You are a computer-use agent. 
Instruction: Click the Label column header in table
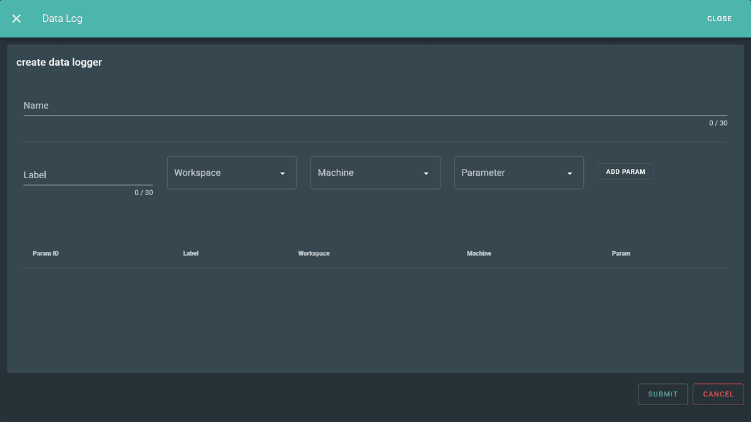191,253
